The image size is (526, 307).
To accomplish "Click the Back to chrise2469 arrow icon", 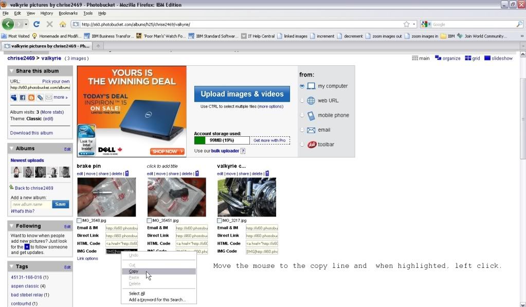I will pyautogui.click(x=12, y=187).
